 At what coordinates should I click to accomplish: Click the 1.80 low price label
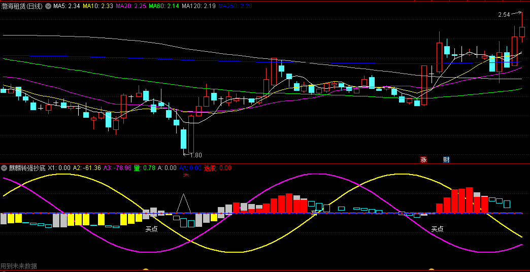[x=196, y=155]
